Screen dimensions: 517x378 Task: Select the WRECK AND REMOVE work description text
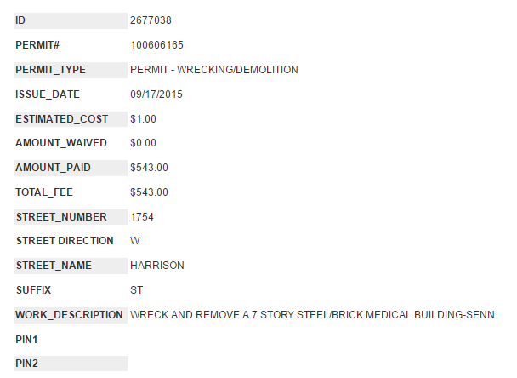tap(314, 315)
